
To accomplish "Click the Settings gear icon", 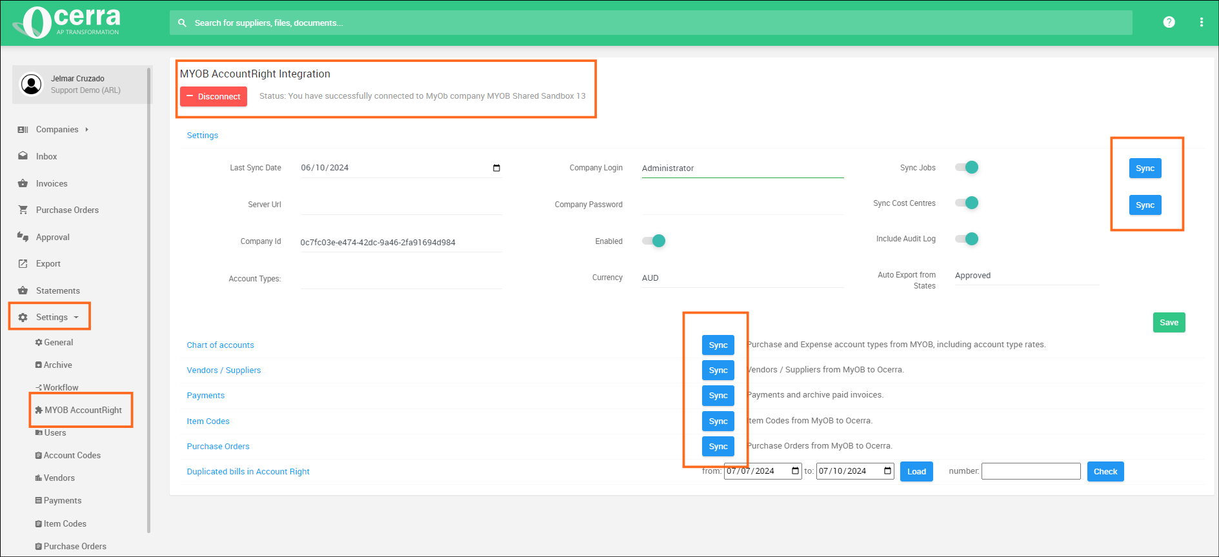I will [23, 318].
